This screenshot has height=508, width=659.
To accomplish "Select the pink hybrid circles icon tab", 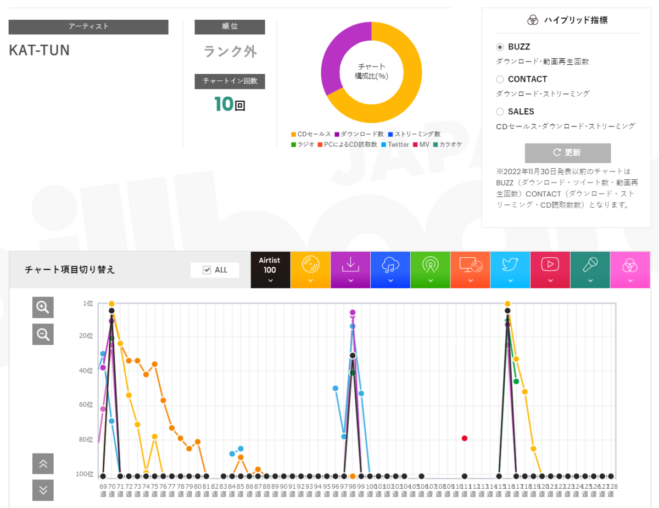I will [x=630, y=270].
